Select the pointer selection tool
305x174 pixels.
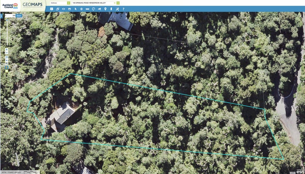[75, 9]
